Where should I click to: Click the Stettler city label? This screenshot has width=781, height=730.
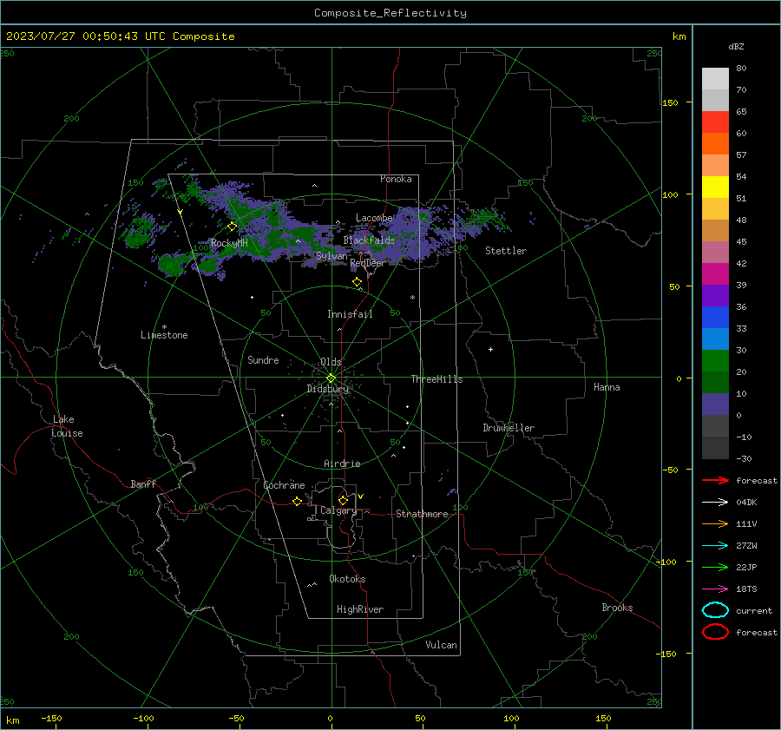click(506, 251)
